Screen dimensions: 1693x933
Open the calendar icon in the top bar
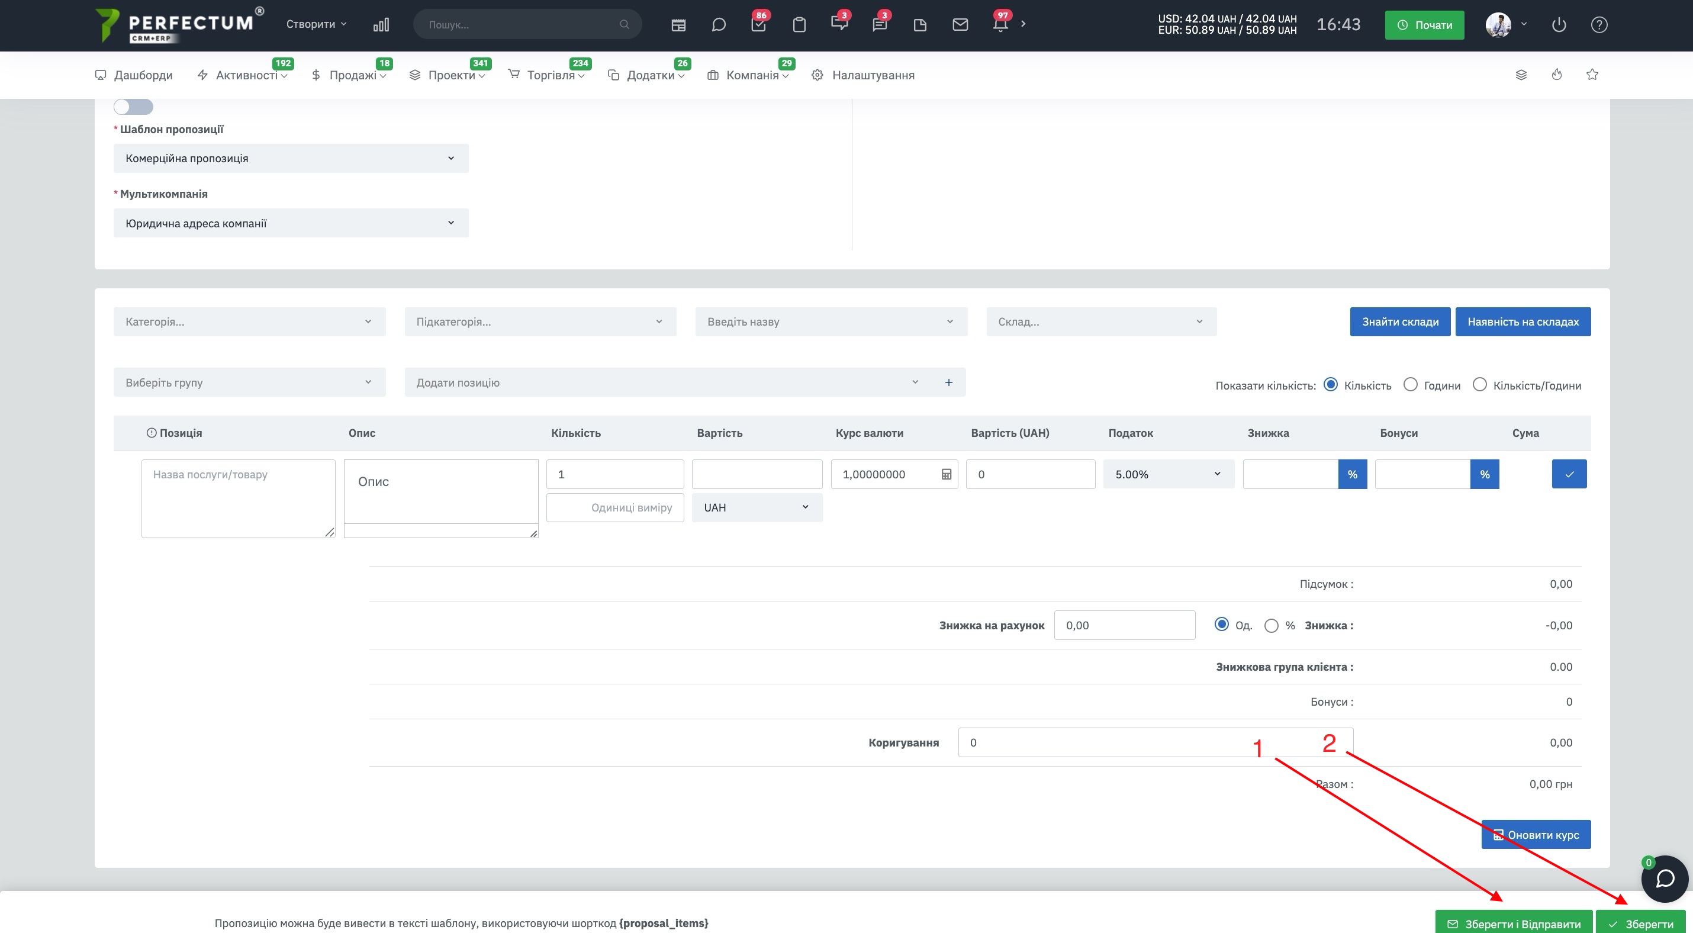point(678,25)
